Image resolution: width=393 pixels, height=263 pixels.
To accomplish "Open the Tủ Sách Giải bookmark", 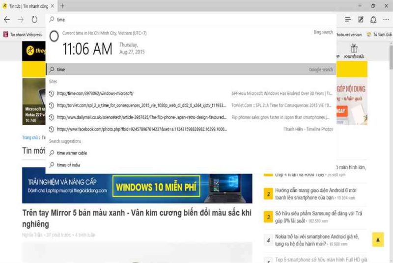I will 379,34.
